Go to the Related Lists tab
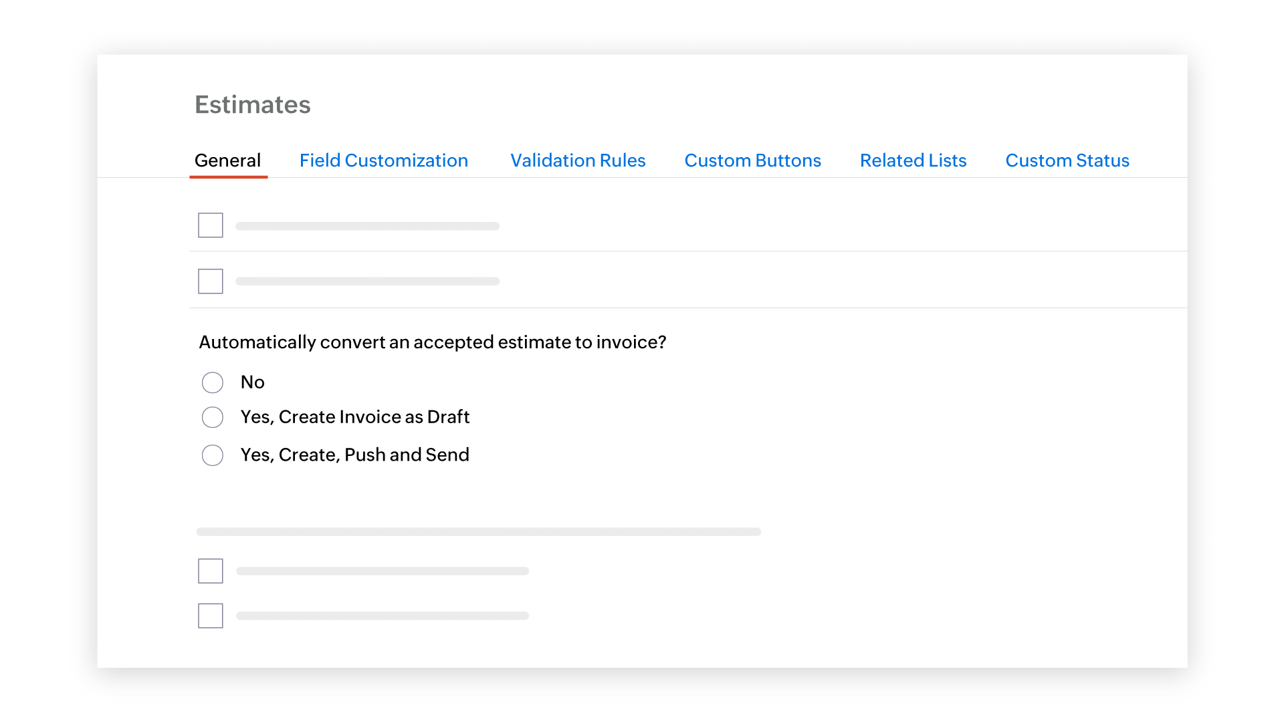1284x722 pixels. pos(913,160)
